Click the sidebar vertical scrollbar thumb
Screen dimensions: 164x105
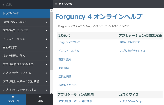point(51,41)
